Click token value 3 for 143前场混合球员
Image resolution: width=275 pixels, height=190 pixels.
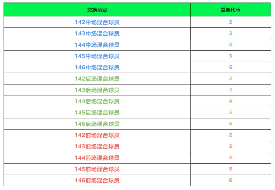click(x=231, y=146)
